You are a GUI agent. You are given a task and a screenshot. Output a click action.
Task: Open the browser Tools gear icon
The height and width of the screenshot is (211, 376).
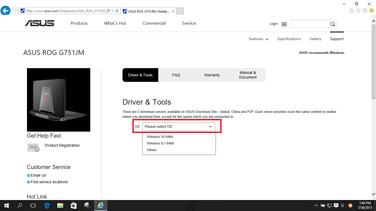click(x=365, y=10)
